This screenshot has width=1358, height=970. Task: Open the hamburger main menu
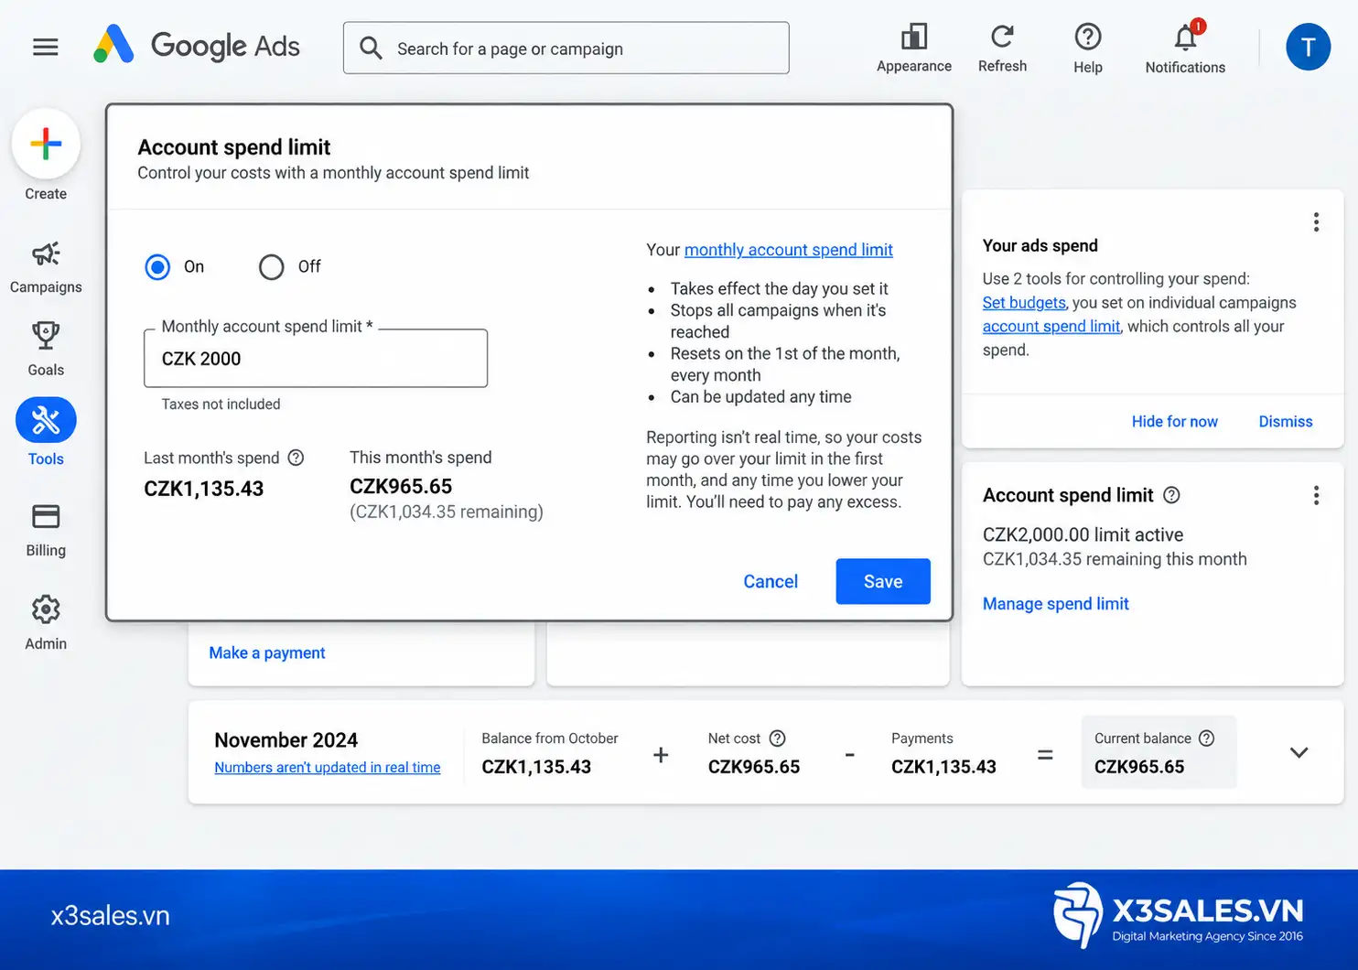coord(46,47)
